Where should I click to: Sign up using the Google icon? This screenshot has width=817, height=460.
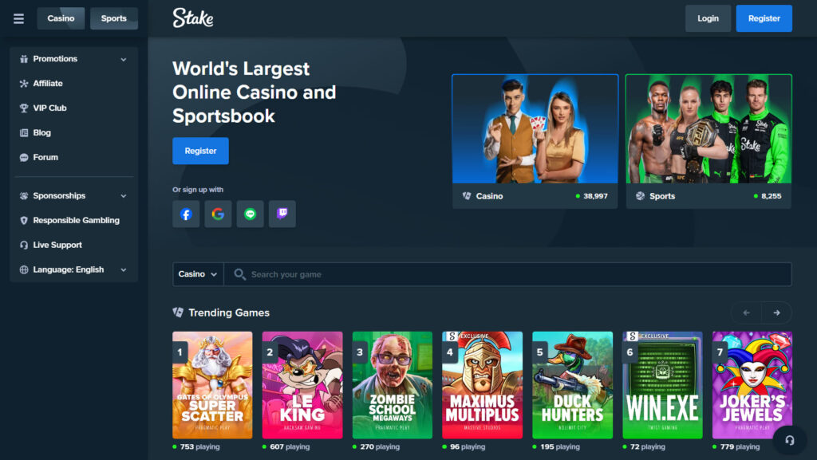pyautogui.click(x=218, y=214)
